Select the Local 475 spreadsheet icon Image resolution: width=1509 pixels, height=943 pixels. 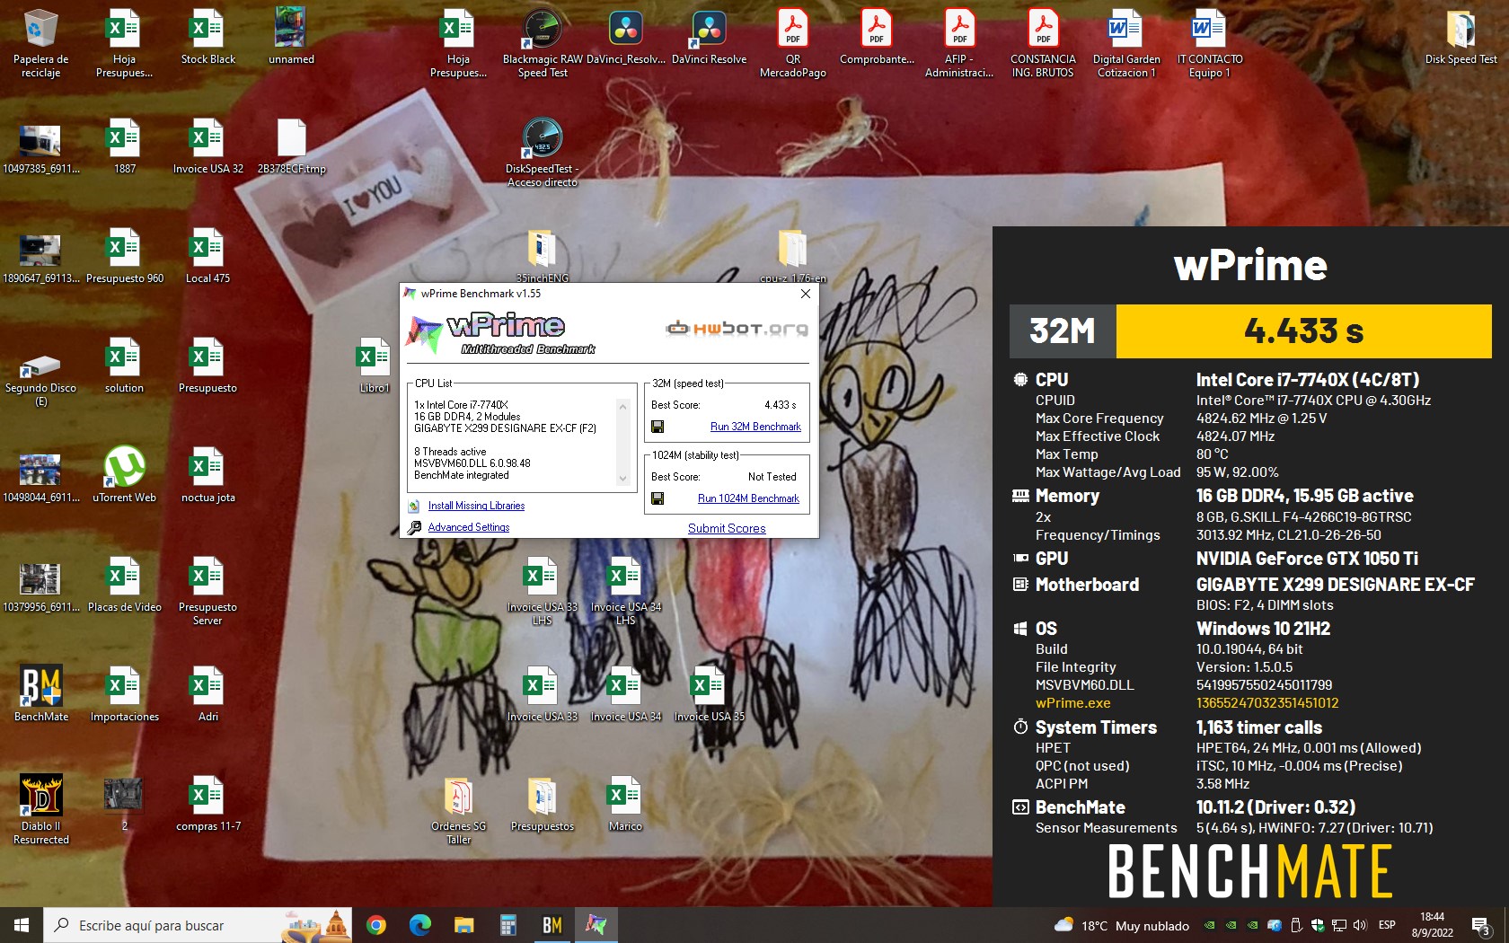click(207, 256)
